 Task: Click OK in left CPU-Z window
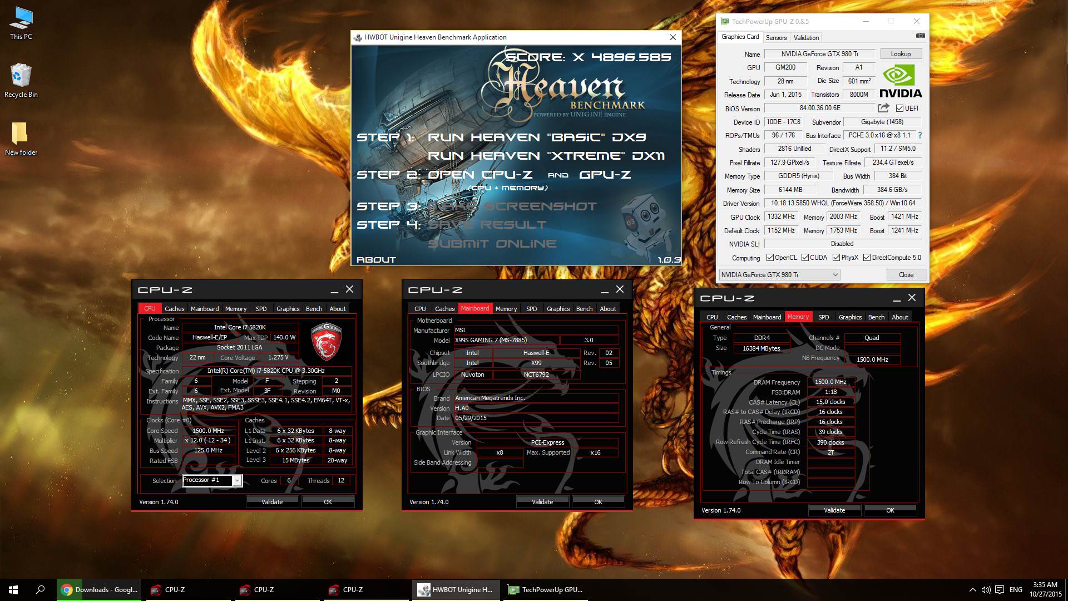tap(328, 502)
